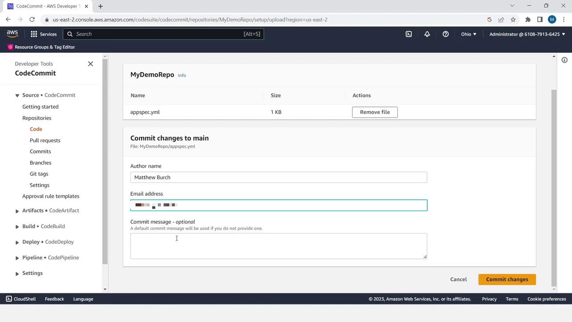Open Language in the footer
Viewport: 572px width, 322px height.
pos(83,299)
